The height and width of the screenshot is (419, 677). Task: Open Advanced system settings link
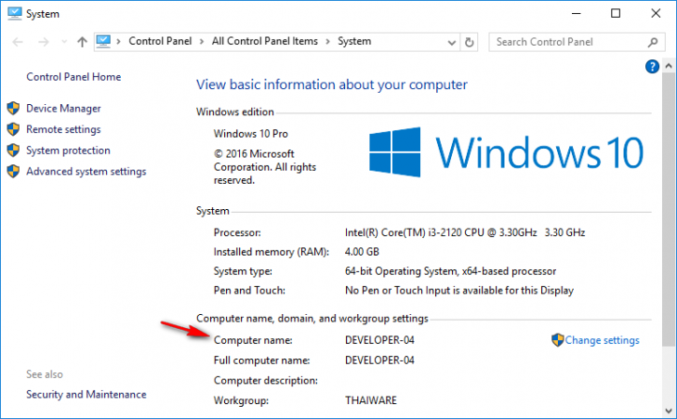(x=86, y=171)
